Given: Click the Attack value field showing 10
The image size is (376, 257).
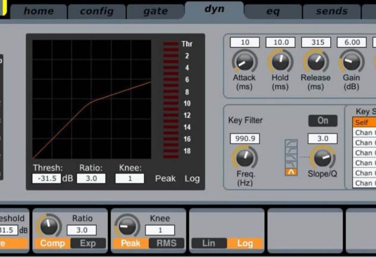Looking at the screenshot, I should point(244,42).
